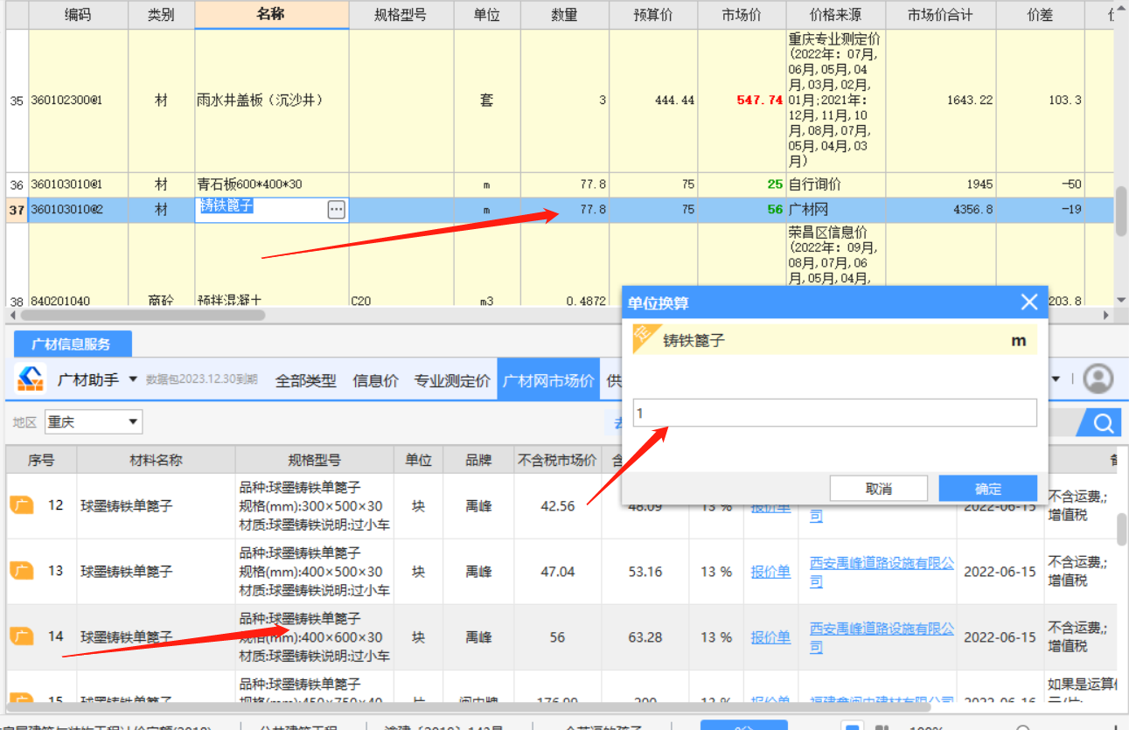Open 西安禹峰道路设施有限公司 link in row 14
The image size is (1129, 730).
(x=882, y=637)
